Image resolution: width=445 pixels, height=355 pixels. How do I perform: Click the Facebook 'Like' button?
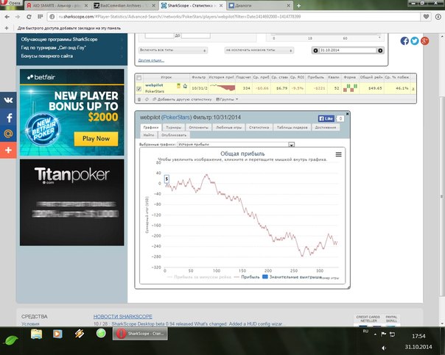click(x=326, y=118)
